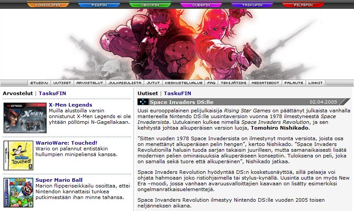Click the Uutiset section heading

[148, 93]
